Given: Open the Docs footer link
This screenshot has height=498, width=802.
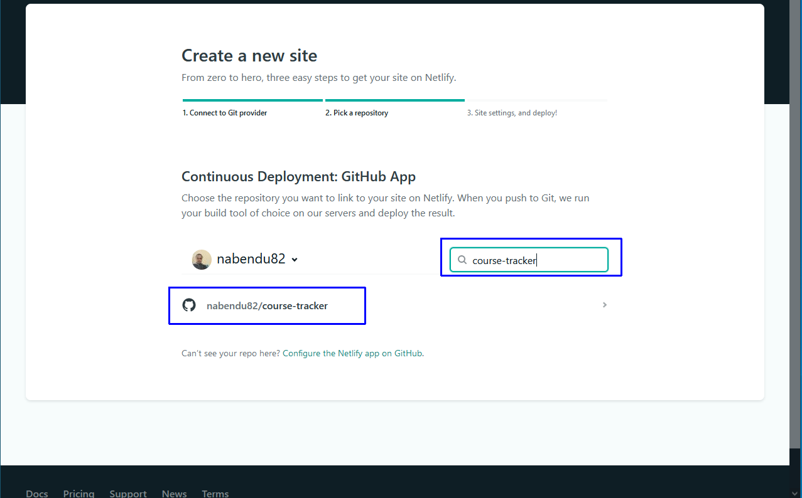Looking at the screenshot, I should [37, 494].
